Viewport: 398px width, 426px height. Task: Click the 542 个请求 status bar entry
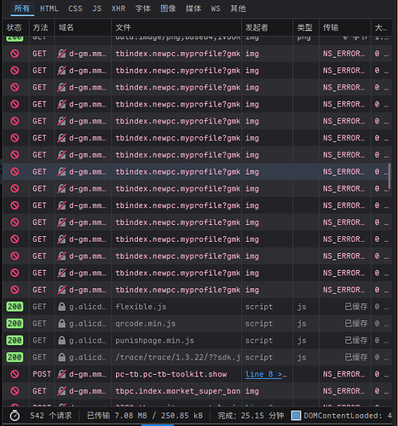point(51,416)
